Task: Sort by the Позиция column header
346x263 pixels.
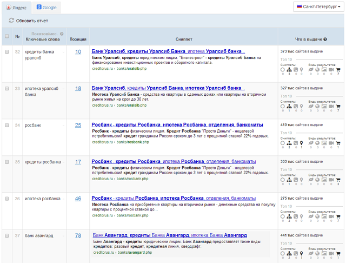Action: click(x=78, y=40)
